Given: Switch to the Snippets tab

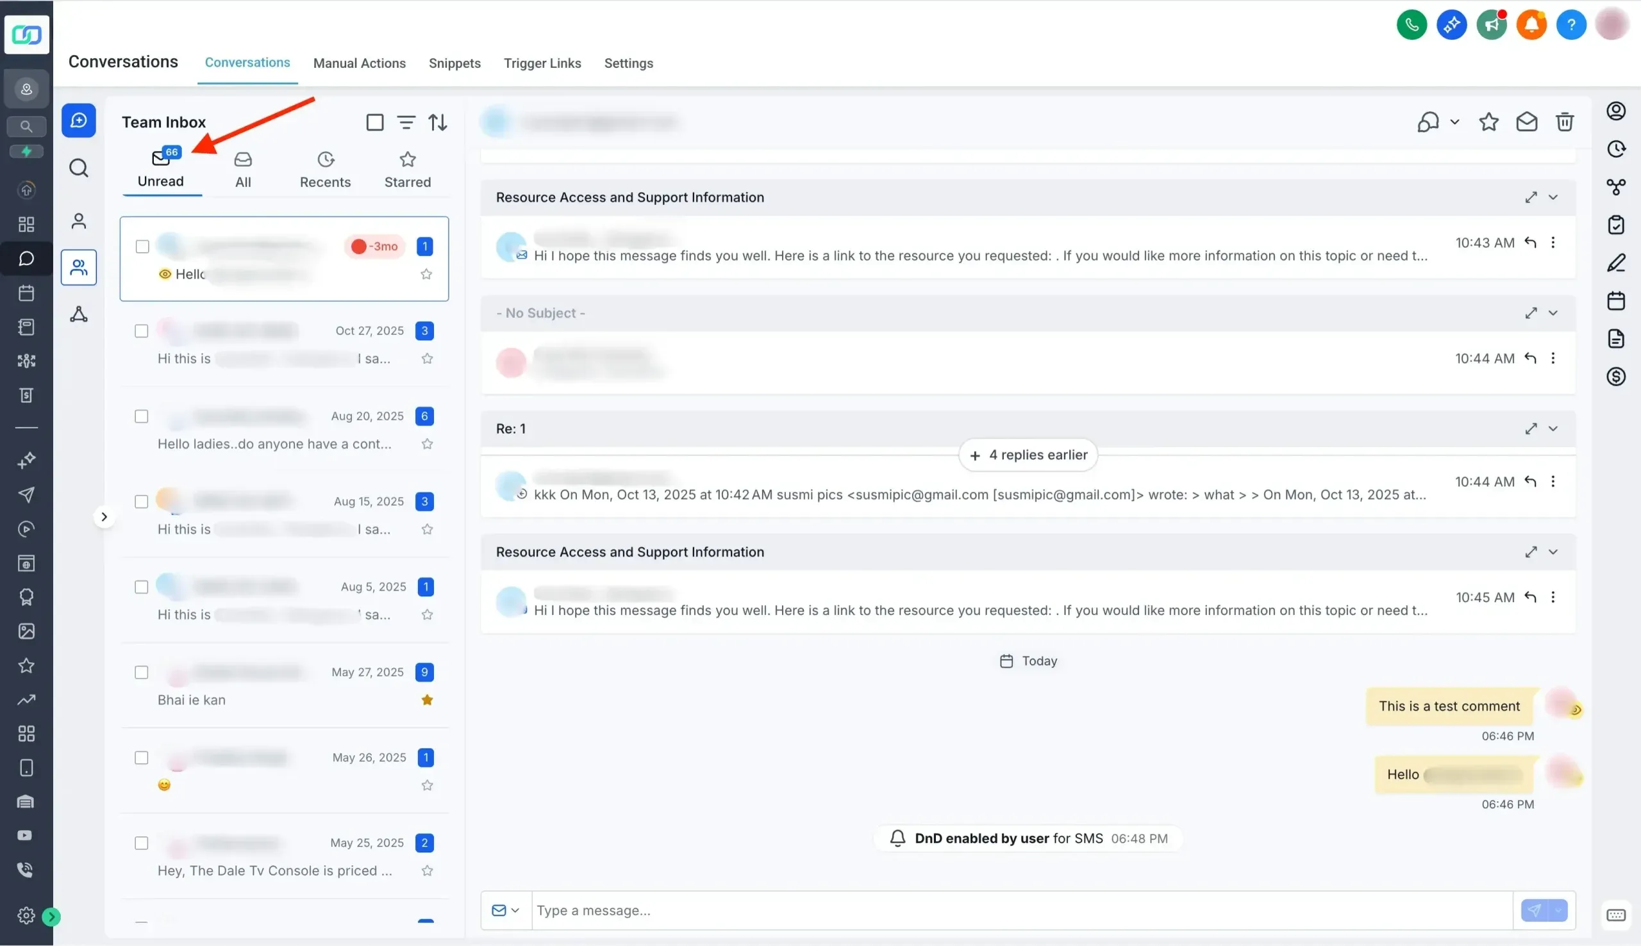Looking at the screenshot, I should pyautogui.click(x=454, y=63).
